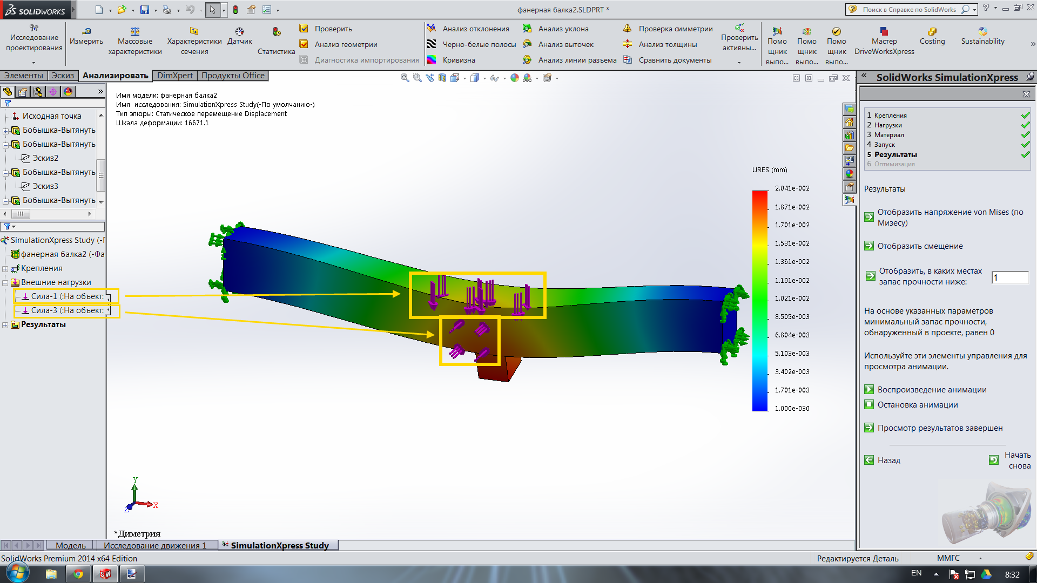The width and height of the screenshot is (1037, 583).
Task: Click the Измерить (Measure) tool icon
Action: tap(86, 31)
